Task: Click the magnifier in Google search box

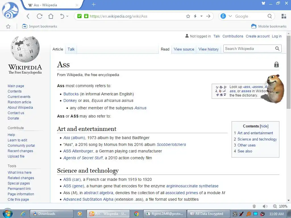Action: click(270, 16)
